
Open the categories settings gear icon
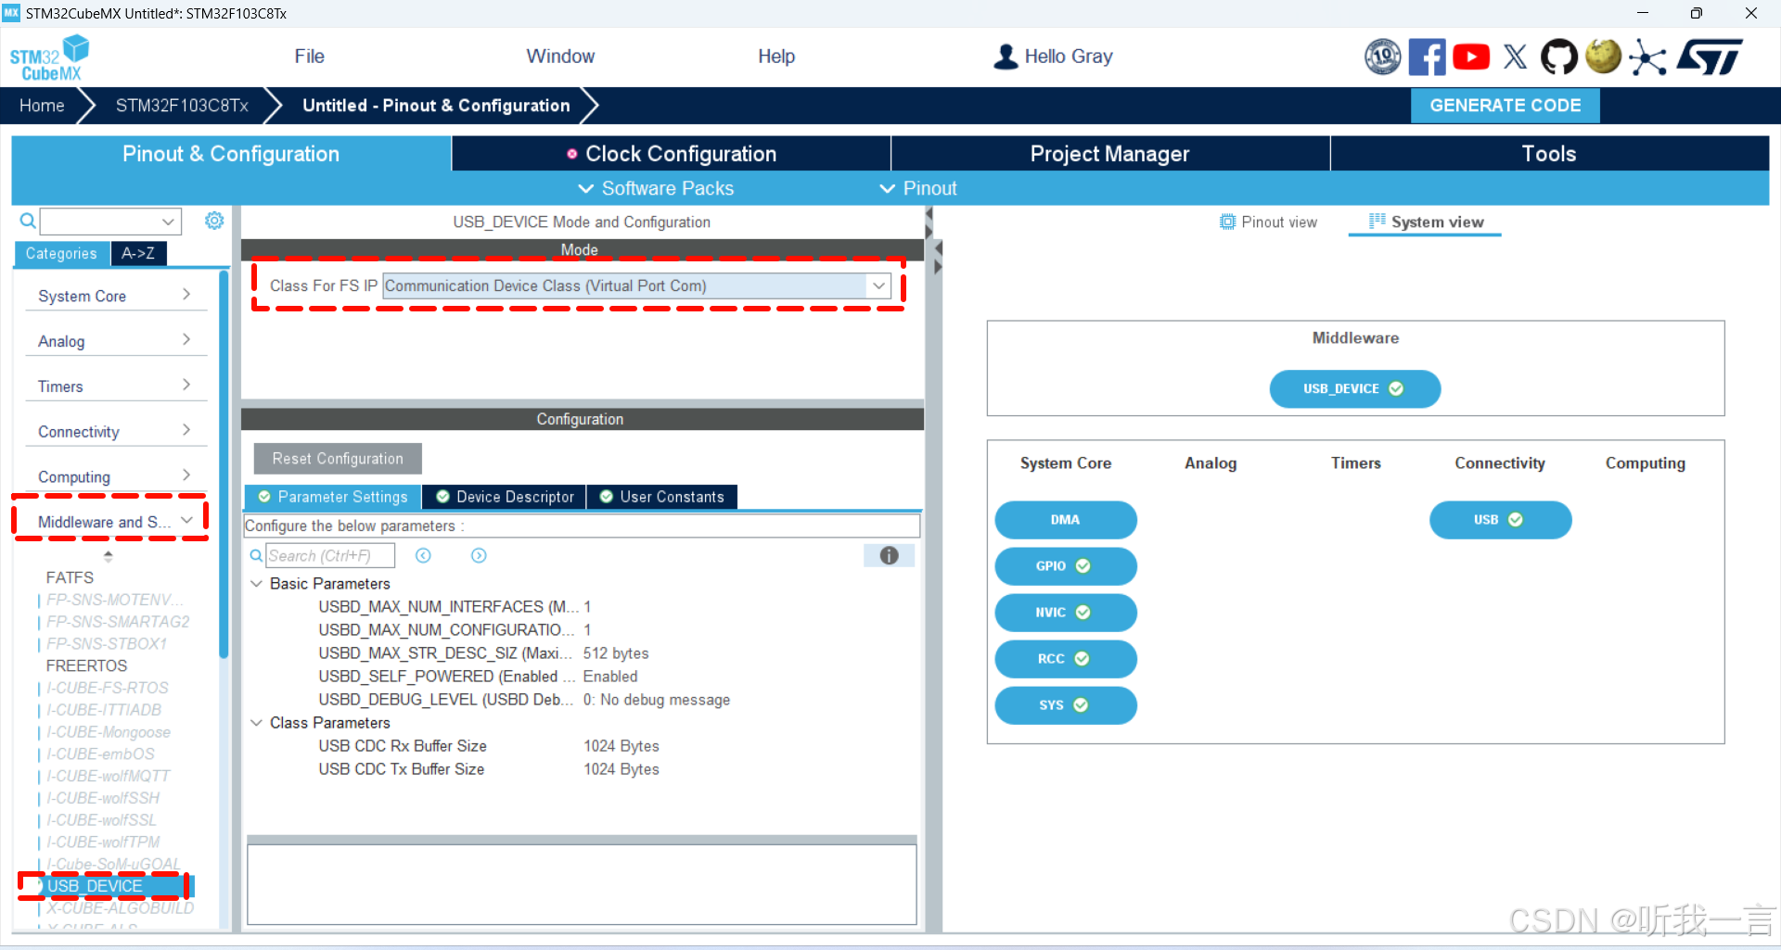point(214,221)
